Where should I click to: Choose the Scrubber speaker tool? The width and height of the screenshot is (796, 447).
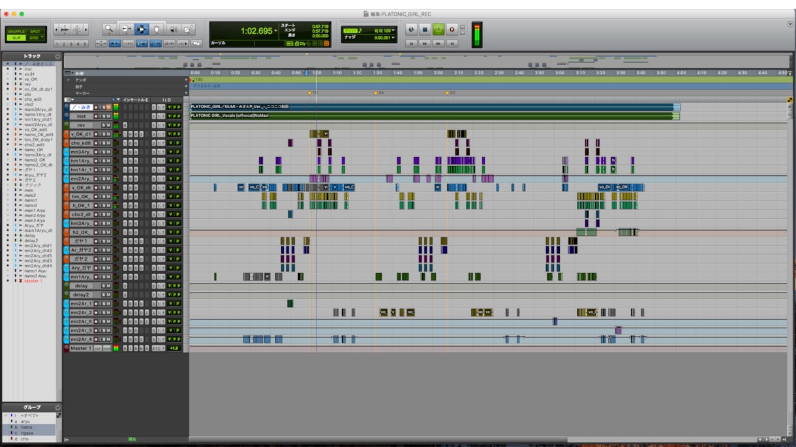174,29
